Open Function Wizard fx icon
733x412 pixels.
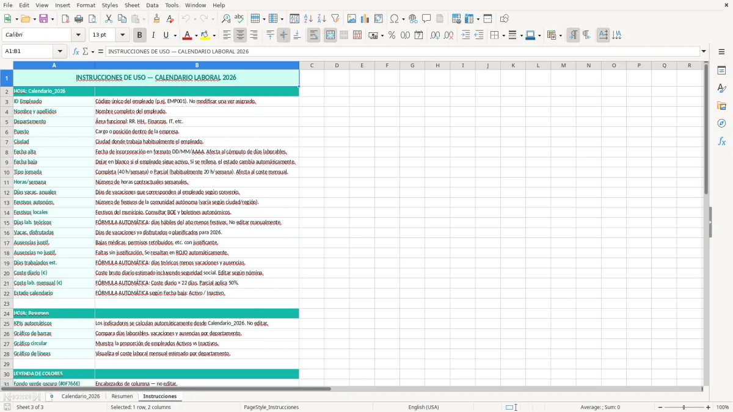(76, 51)
